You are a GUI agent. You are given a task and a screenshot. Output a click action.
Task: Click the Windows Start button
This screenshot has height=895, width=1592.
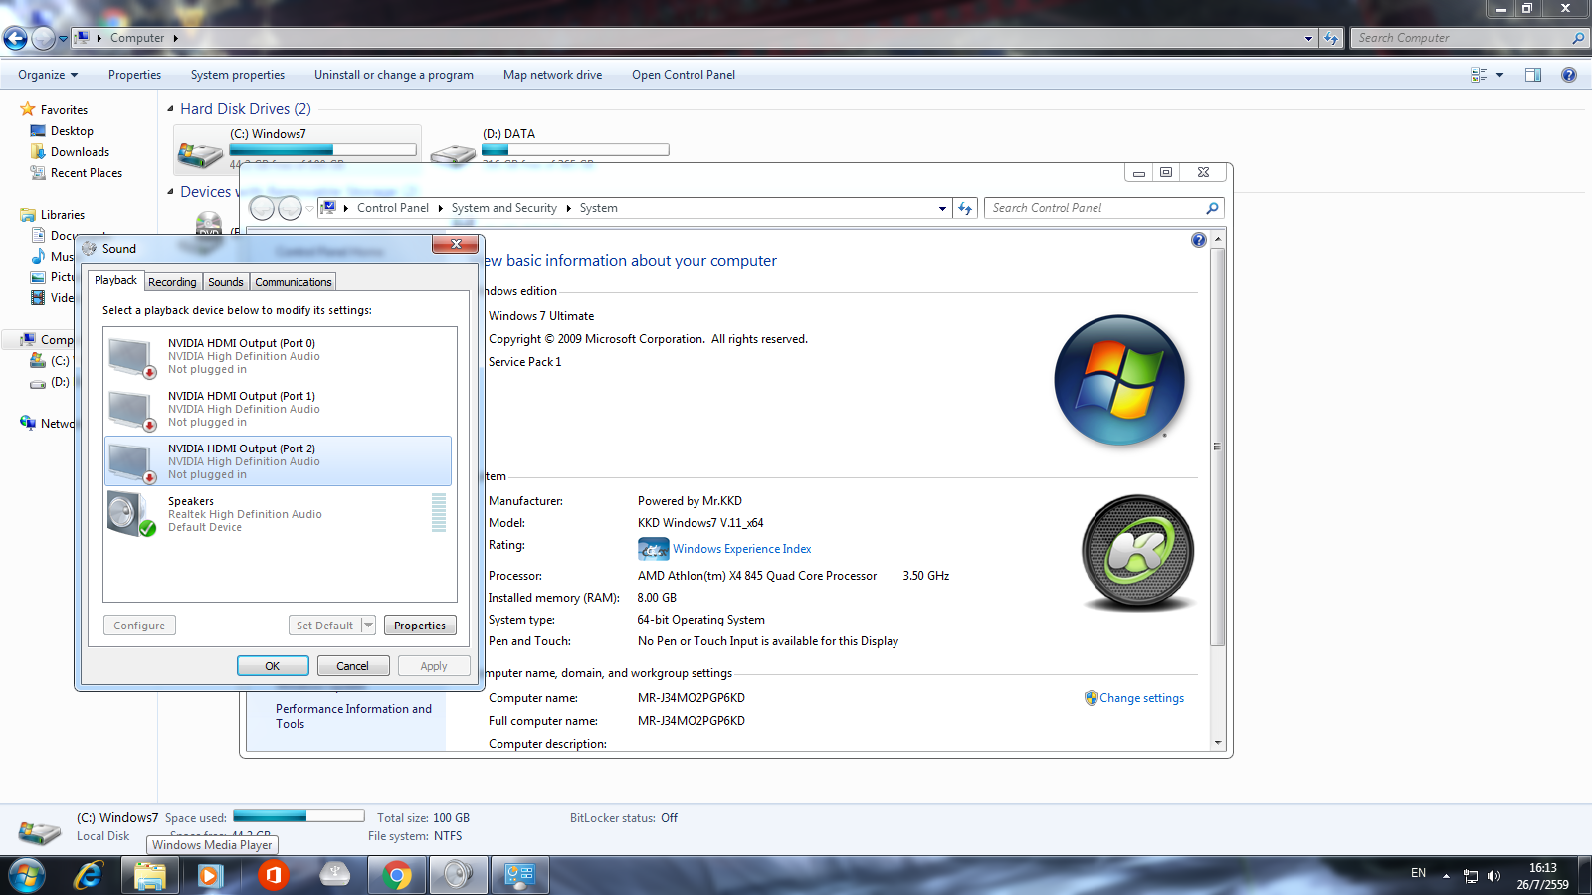[27, 875]
